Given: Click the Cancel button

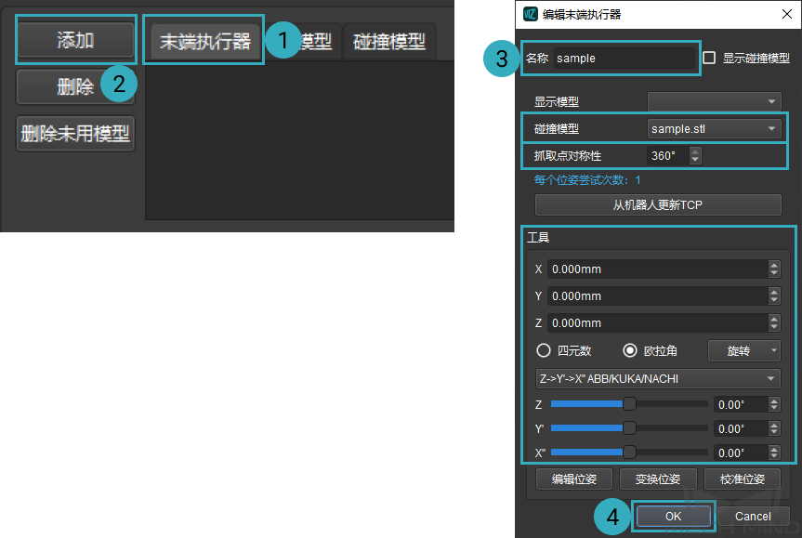Looking at the screenshot, I should tap(753, 517).
